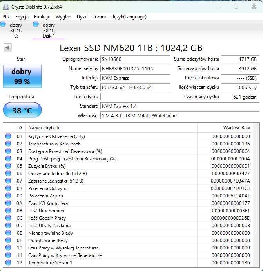Select the Disk 1 drive tab
The height and width of the screenshot is (271, 263).
(49, 31)
